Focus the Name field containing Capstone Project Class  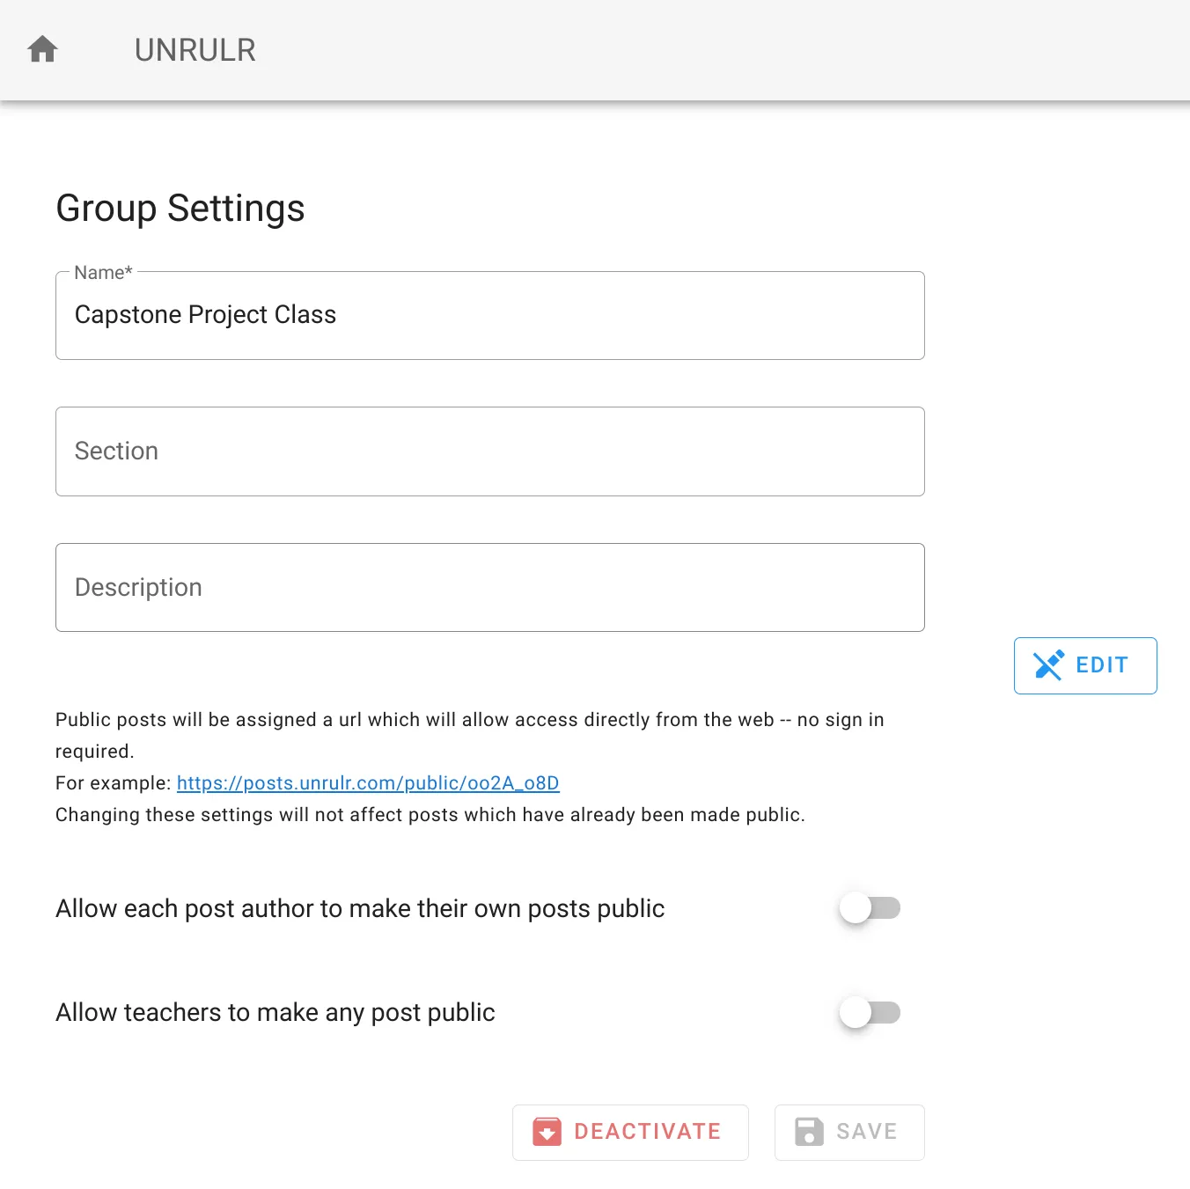[x=489, y=315]
